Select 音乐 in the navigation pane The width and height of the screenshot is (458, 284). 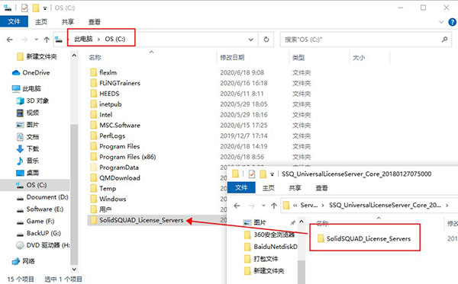[27, 161]
